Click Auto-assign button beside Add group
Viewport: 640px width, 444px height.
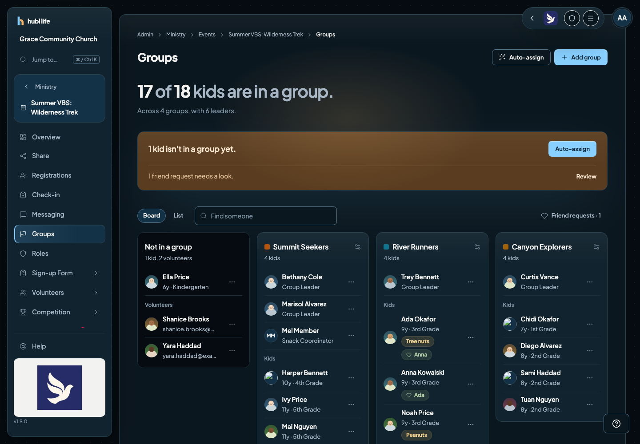click(521, 57)
